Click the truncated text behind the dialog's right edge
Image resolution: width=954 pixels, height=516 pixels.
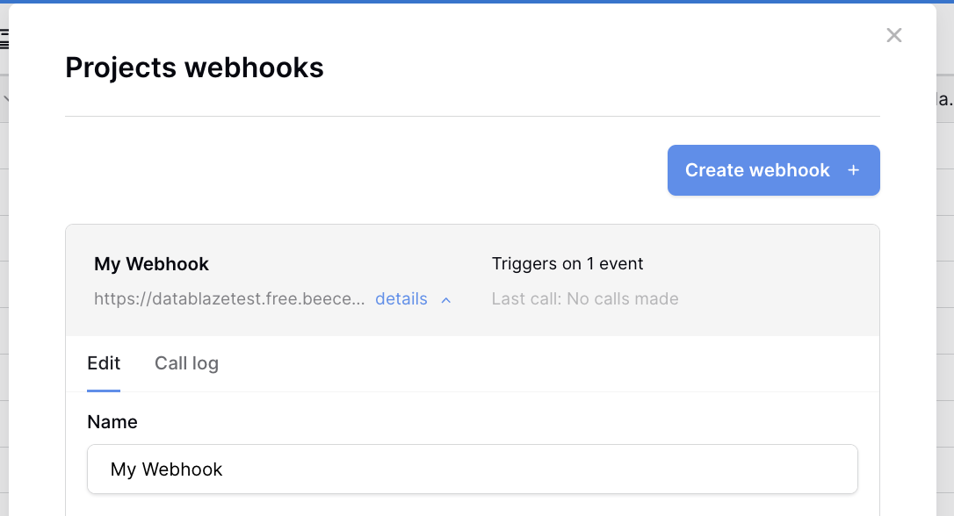click(x=945, y=100)
